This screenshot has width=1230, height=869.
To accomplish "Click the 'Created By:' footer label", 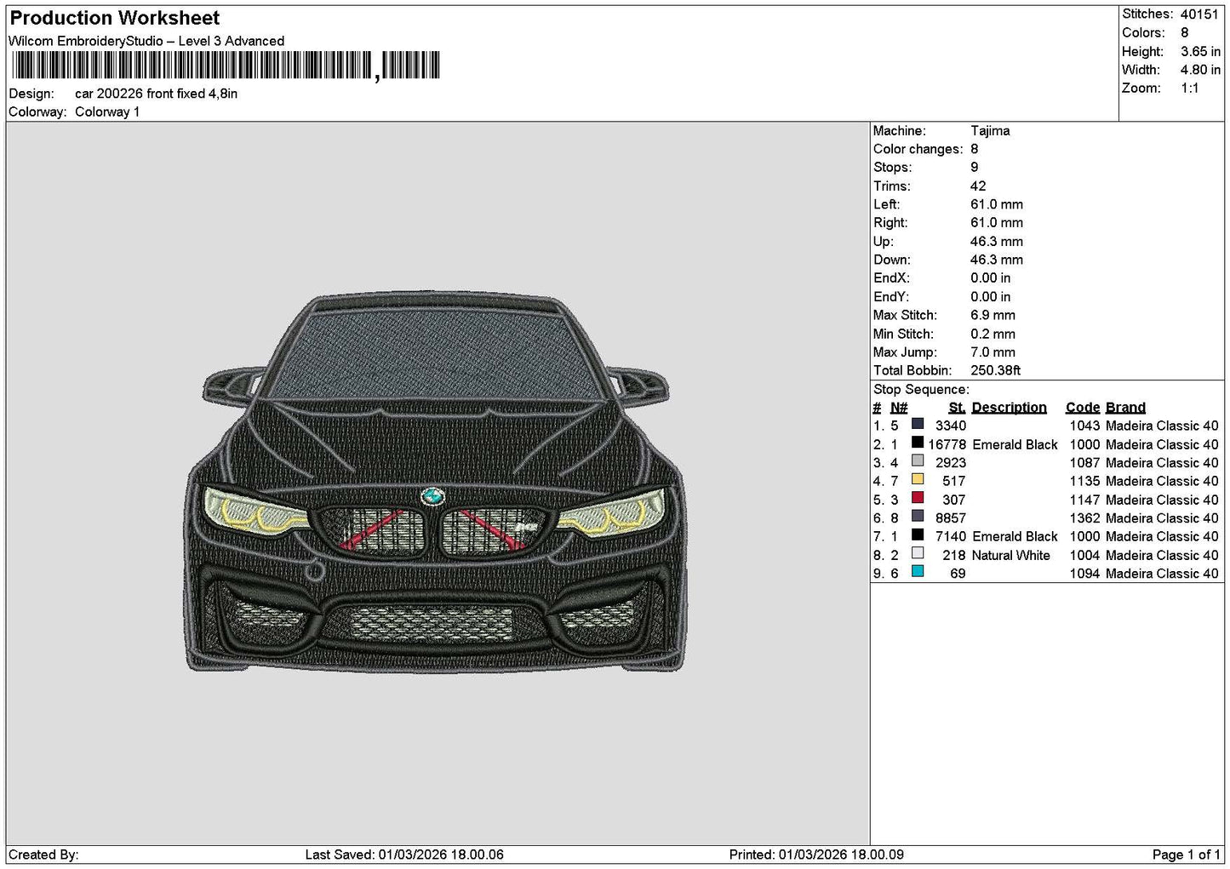I will (x=43, y=855).
